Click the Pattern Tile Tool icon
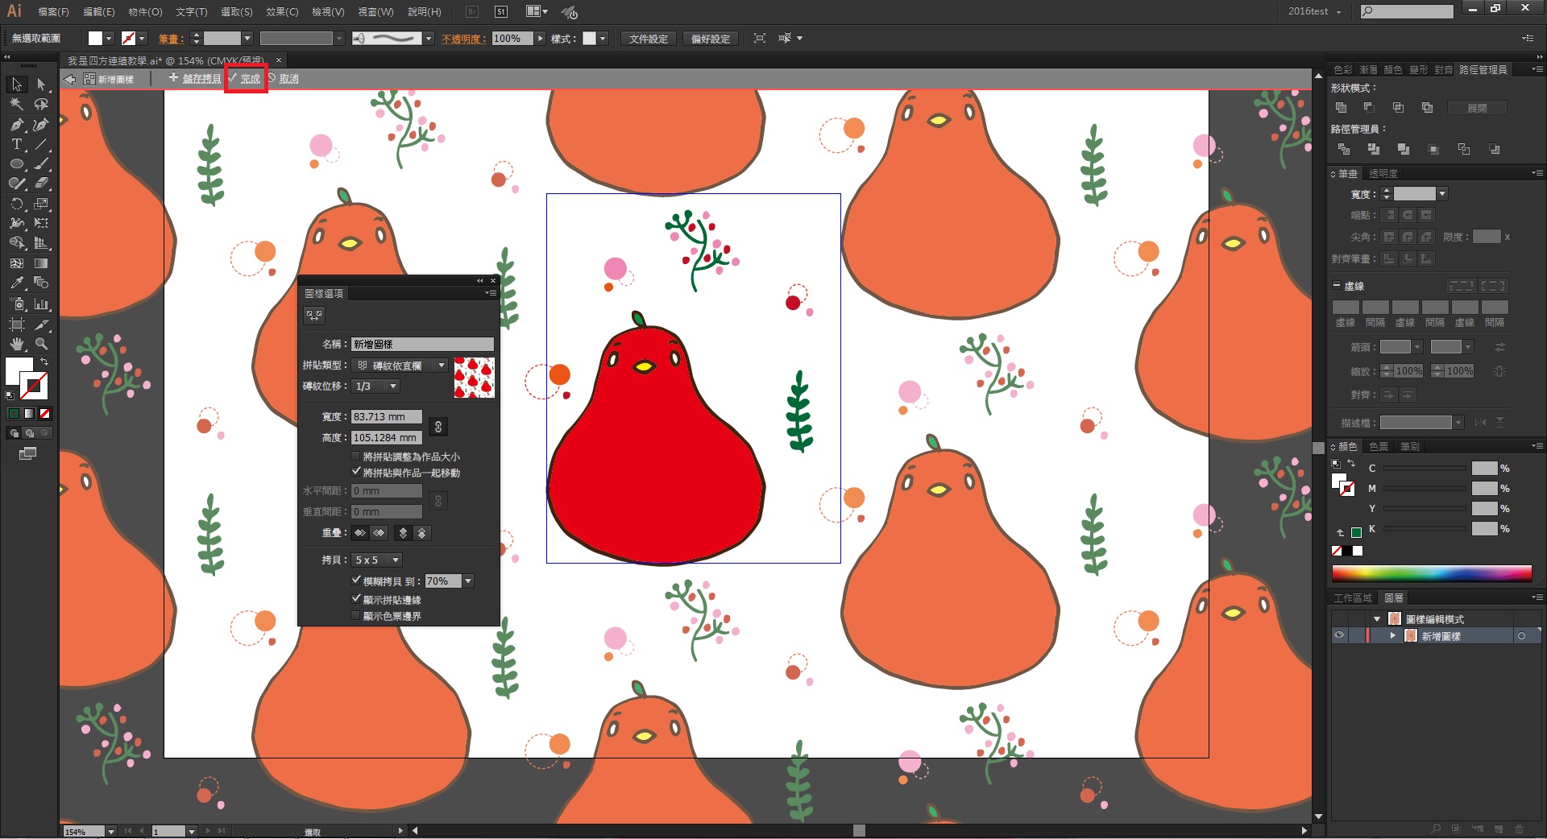This screenshot has height=839, width=1547. [314, 316]
